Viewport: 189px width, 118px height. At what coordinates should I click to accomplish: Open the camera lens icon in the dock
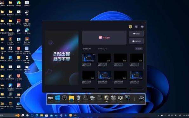127,98
